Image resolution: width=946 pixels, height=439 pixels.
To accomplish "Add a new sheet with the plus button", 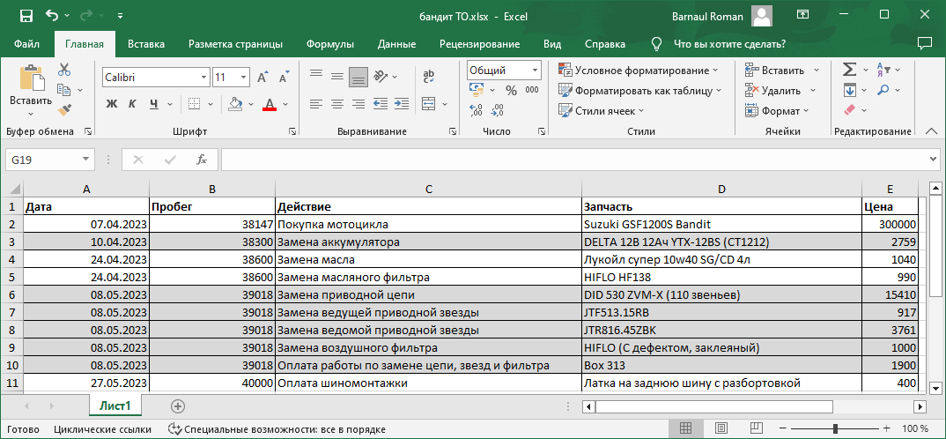I will click(x=178, y=406).
